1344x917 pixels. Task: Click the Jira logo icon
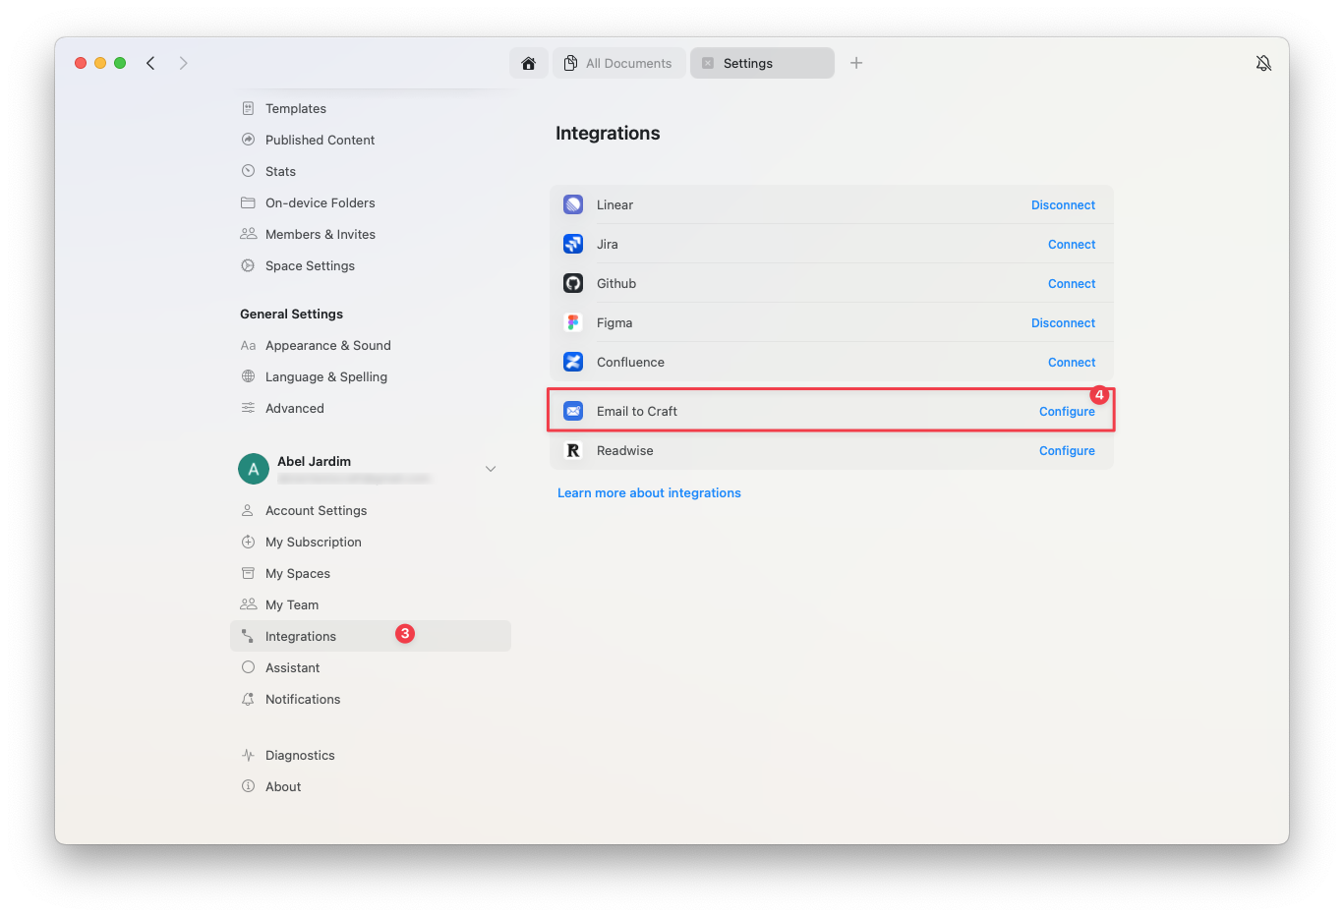click(573, 244)
